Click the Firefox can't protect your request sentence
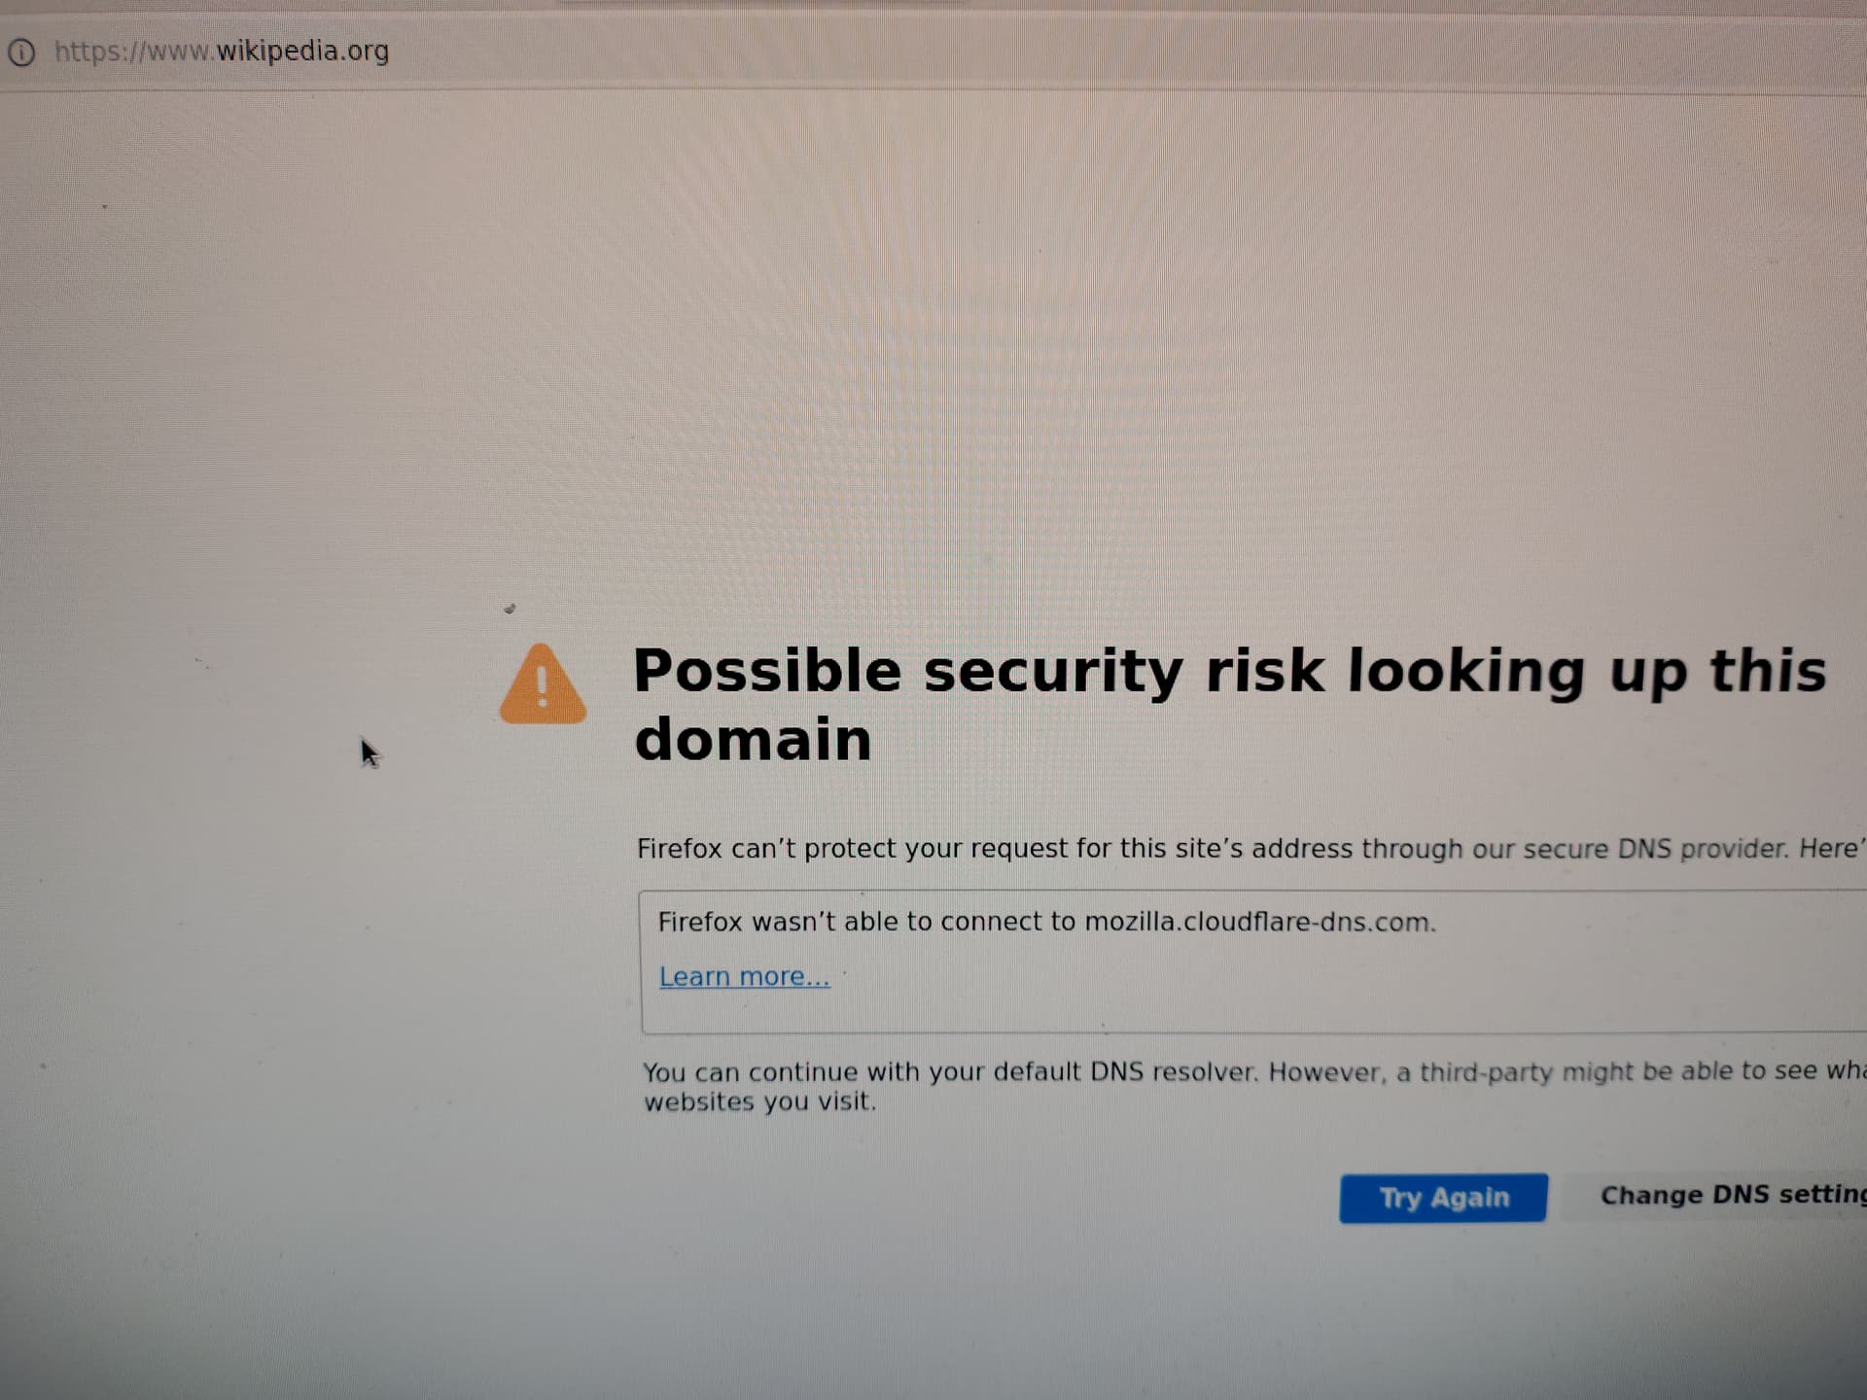1867x1400 pixels. coord(1251,849)
